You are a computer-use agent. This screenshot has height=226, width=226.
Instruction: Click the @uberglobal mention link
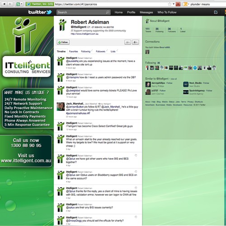pos(73,90)
